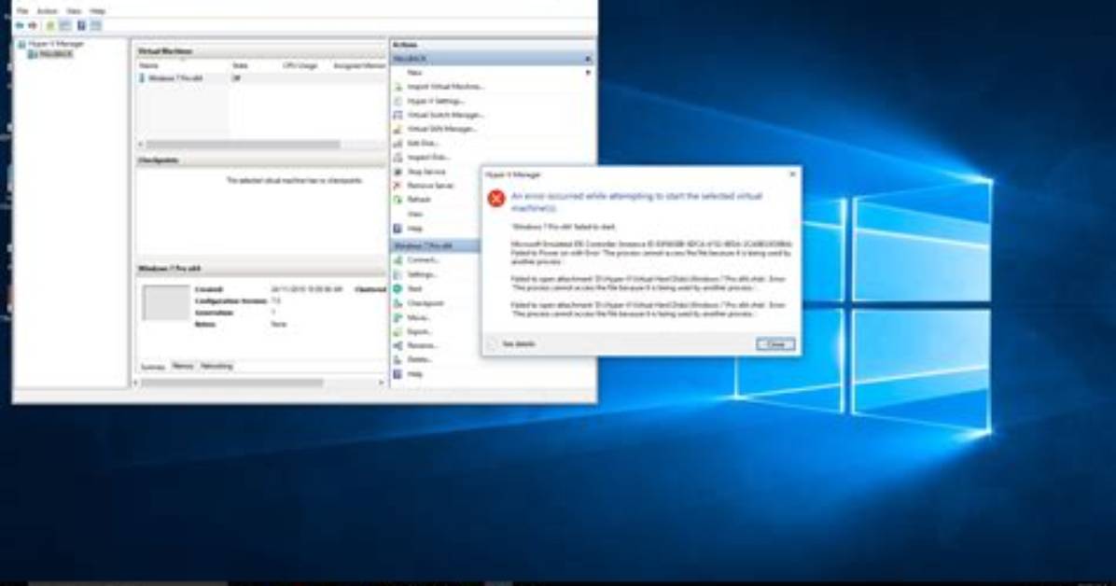Viewport: 1116px width, 586px height.
Task: Open Virtual Switch Manager
Action: [x=445, y=115]
